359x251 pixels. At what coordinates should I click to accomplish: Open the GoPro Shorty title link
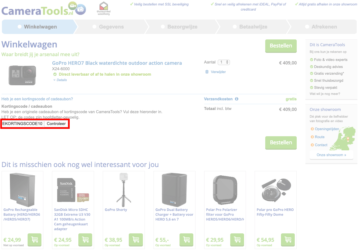[116, 210]
